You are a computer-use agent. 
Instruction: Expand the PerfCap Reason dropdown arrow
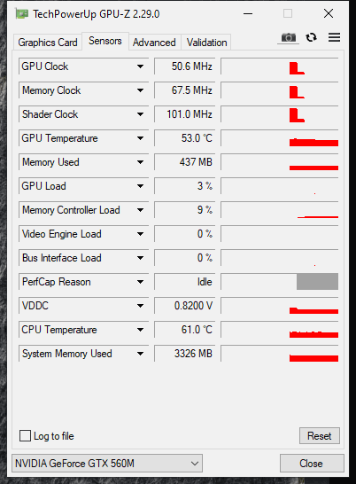click(140, 282)
